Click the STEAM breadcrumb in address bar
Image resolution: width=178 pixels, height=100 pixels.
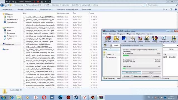pyautogui.click(x=46, y=5)
